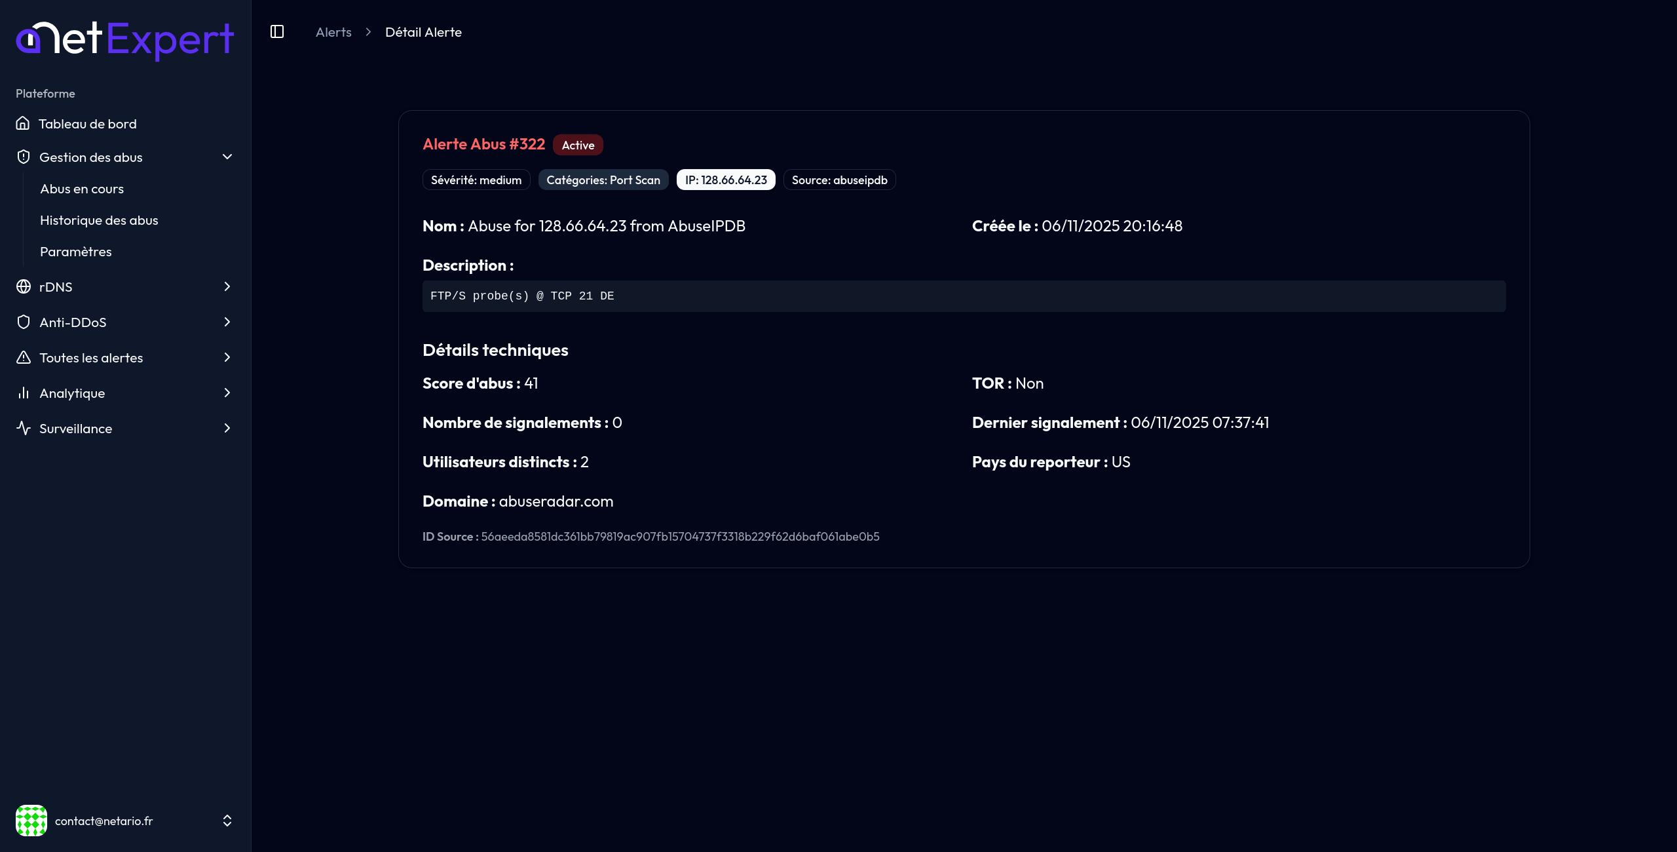The height and width of the screenshot is (852, 1677).
Task: Click the house icon for Tableau de bord
Action: coord(23,123)
